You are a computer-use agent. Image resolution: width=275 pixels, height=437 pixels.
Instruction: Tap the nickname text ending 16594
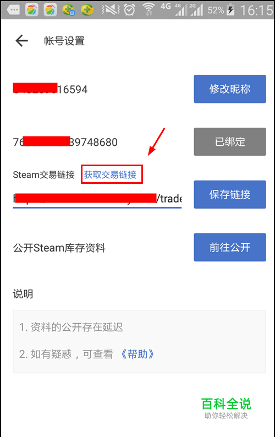tap(51, 89)
